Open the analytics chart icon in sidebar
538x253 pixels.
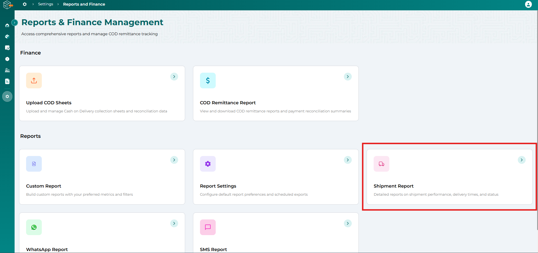coord(7,70)
